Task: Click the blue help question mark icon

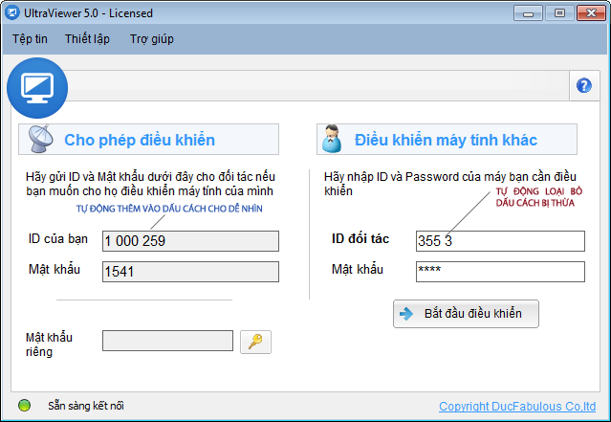Action: (x=583, y=85)
